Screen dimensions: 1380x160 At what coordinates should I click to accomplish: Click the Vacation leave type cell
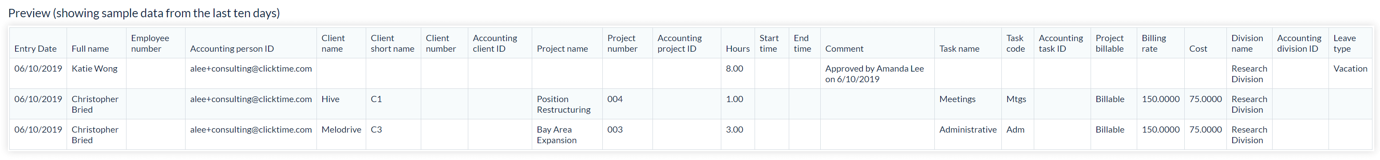tap(1350, 68)
